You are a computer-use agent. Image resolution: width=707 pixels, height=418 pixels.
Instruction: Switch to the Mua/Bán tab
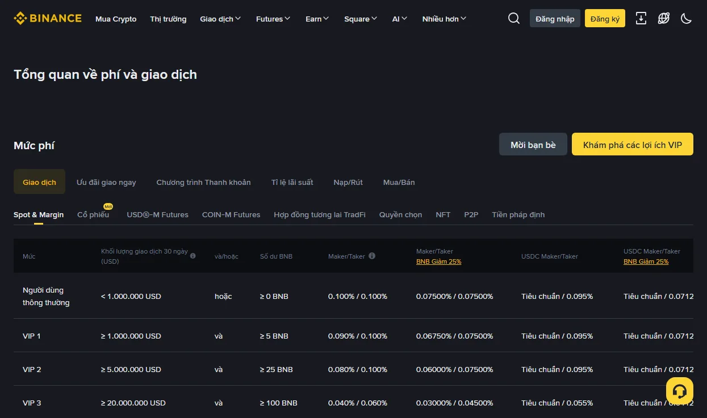click(399, 182)
